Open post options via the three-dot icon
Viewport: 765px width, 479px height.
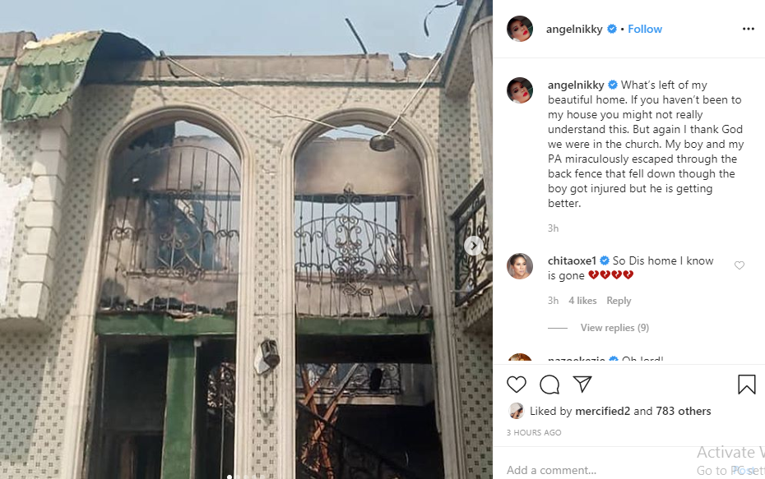point(748,29)
